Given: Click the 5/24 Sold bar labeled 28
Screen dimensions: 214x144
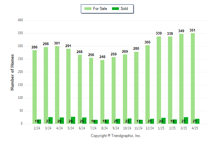Looking at the screenshot, I should 73,120.
